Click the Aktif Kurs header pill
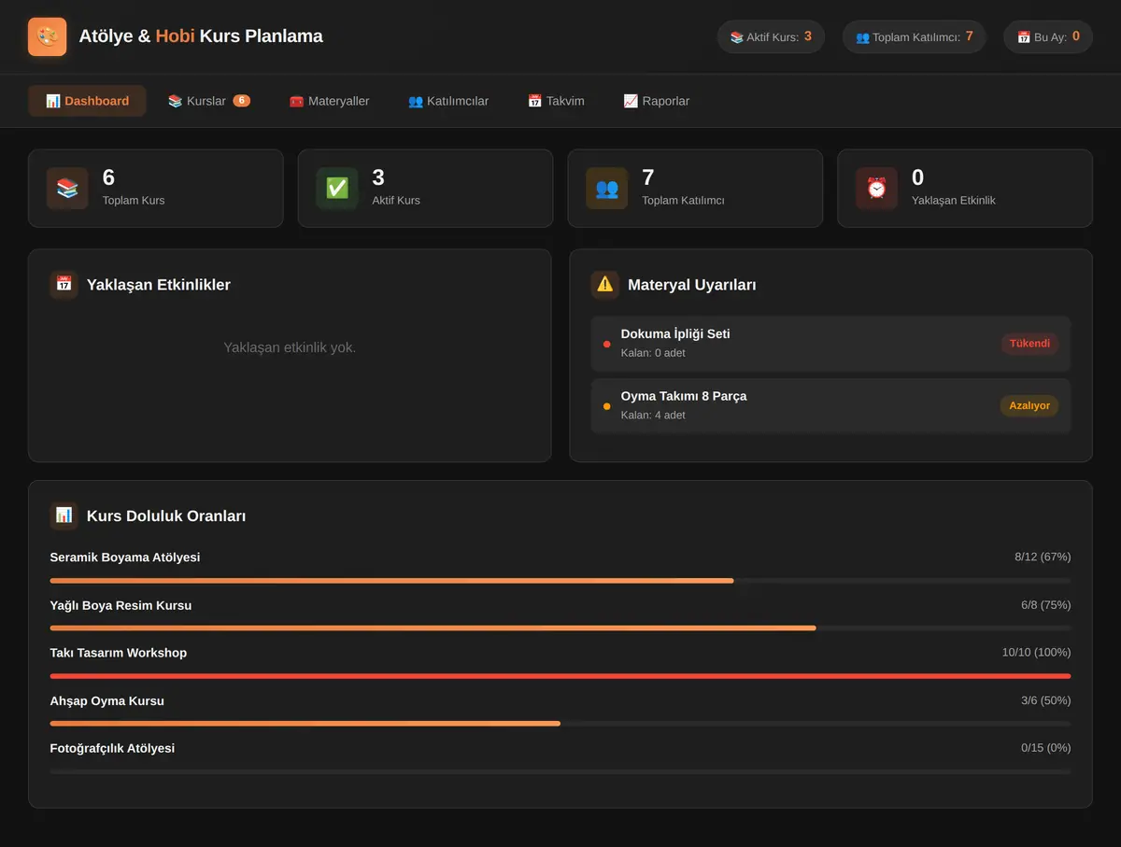Image resolution: width=1121 pixels, height=847 pixels. coord(771,36)
